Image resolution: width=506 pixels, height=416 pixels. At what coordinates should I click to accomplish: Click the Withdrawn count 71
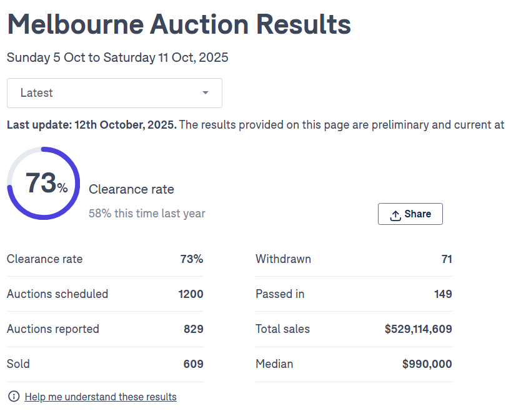pos(446,259)
